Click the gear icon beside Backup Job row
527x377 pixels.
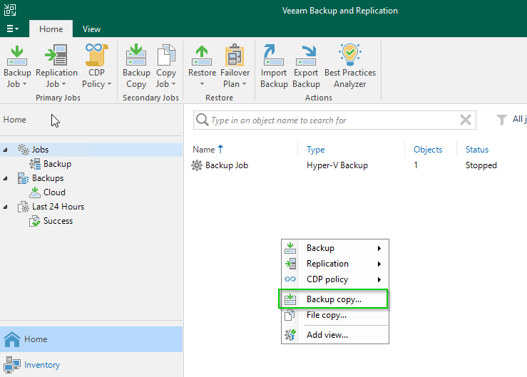coord(197,165)
